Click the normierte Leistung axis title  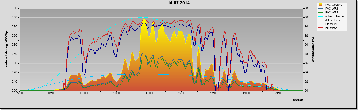click(6, 50)
